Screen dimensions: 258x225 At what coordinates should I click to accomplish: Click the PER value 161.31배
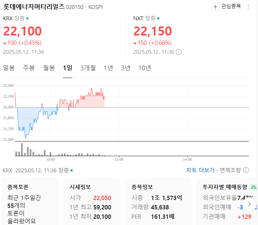tap(163, 217)
